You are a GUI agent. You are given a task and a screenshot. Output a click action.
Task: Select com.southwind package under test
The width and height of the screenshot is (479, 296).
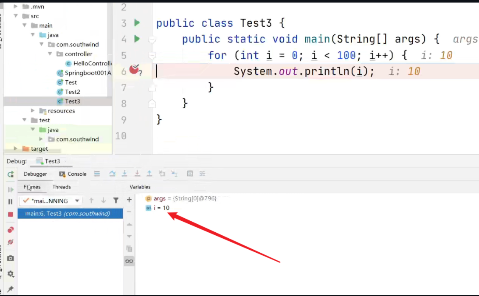73,139
